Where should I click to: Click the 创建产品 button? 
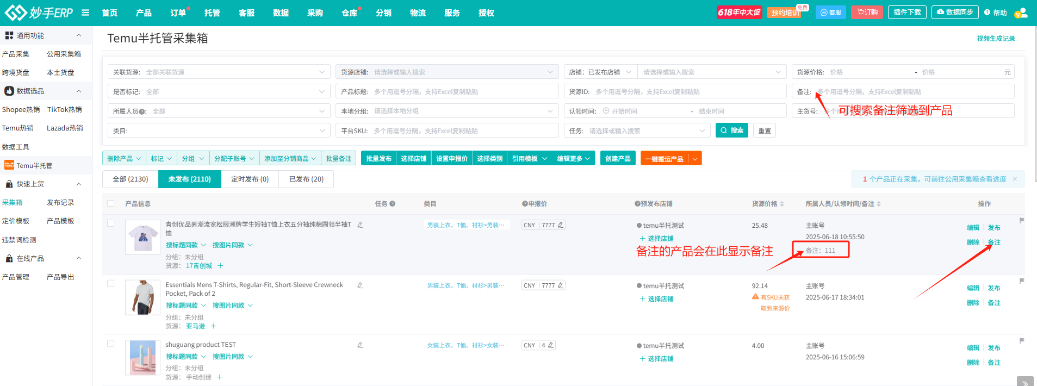point(618,158)
